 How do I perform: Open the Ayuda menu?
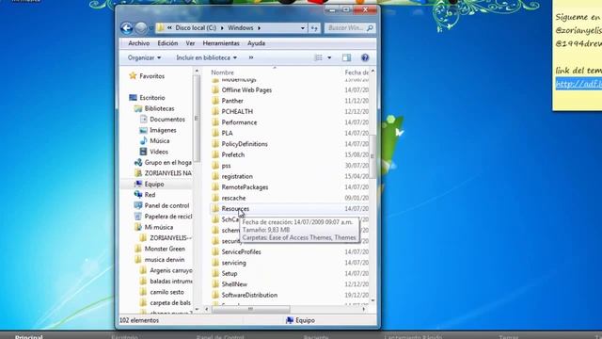[x=256, y=43]
